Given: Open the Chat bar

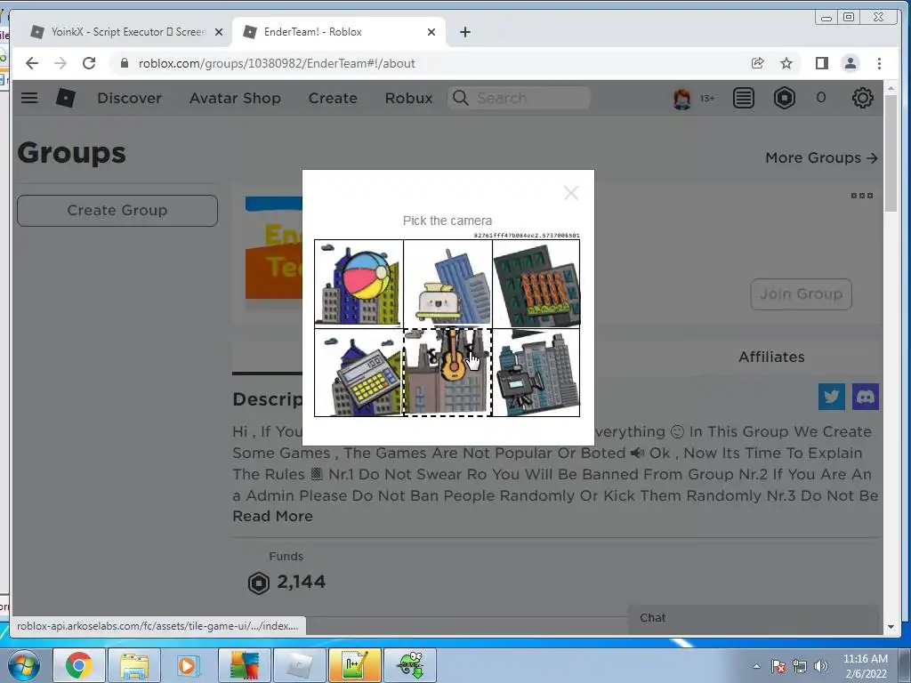Looking at the screenshot, I should 754,618.
